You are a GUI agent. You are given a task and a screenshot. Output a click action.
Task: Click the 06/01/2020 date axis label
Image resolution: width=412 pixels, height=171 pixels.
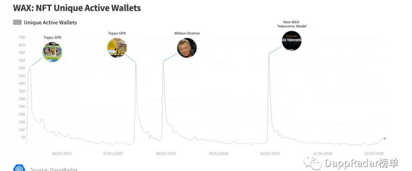click(x=62, y=153)
